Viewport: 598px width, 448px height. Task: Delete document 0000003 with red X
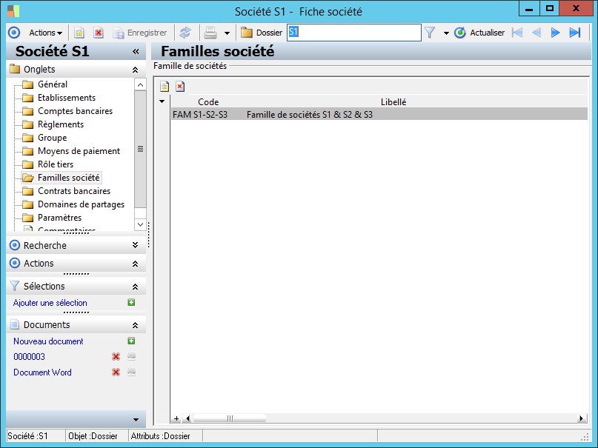pos(116,357)
